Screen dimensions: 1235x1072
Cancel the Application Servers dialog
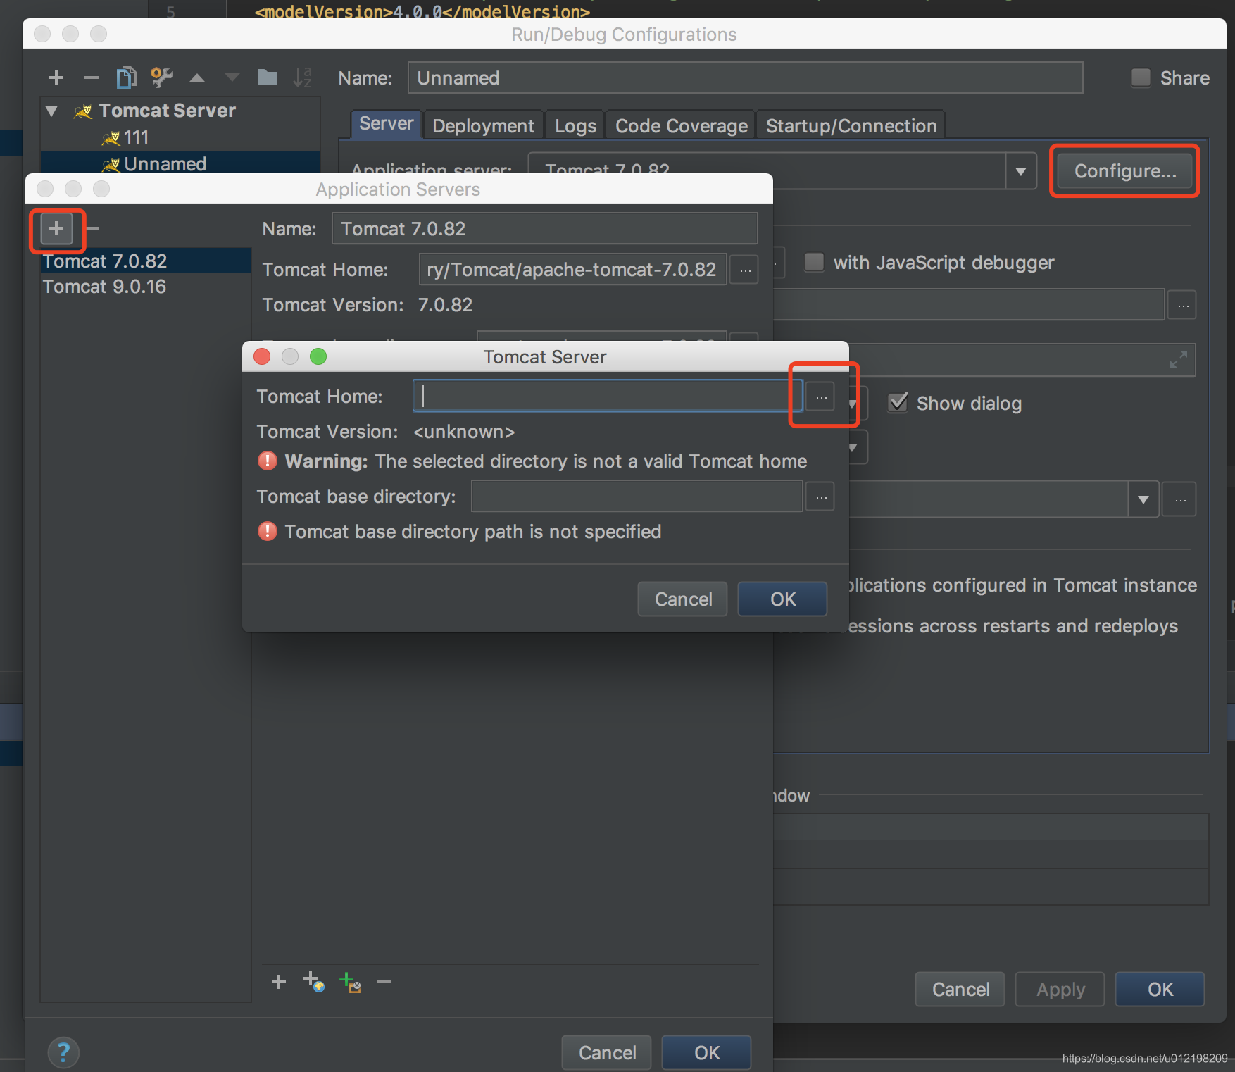coord(607,1053)
